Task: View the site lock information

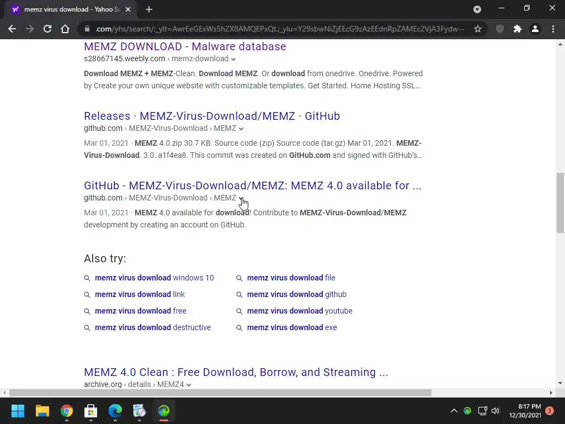Action: click(87, 29)
